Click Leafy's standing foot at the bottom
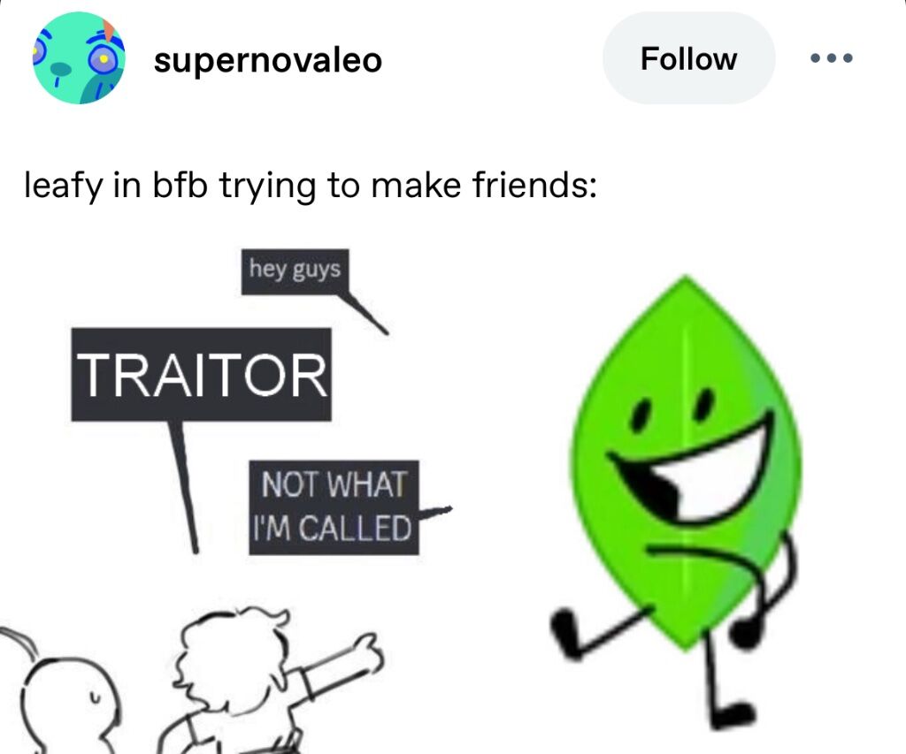 coord(731,715)
